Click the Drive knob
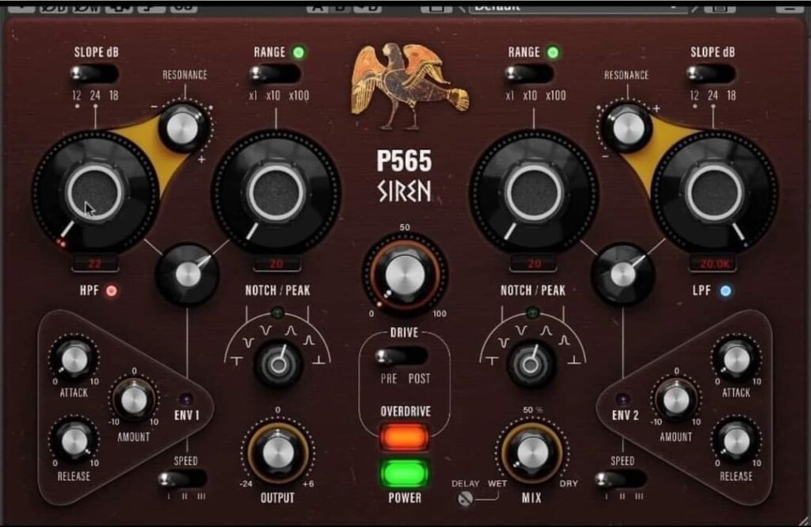811x527 pixels. [x=405, y=274]
